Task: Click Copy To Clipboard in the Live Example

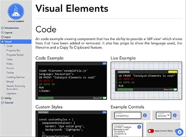Action: (x=125, y=89)
